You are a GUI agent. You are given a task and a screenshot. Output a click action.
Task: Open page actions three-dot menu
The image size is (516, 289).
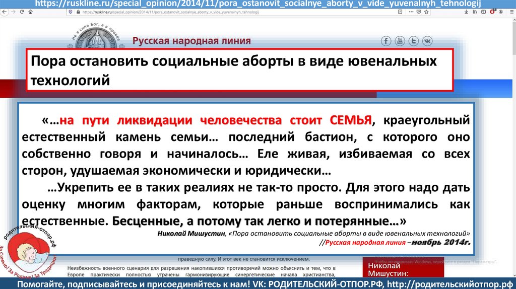point(411,12)
